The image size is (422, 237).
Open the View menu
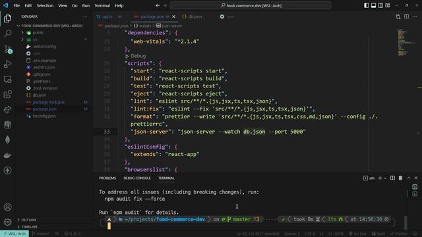pos(63,5)
